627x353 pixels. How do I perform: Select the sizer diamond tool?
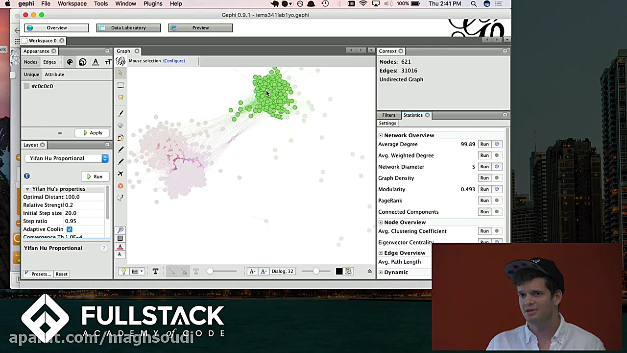tap(121, 126)
